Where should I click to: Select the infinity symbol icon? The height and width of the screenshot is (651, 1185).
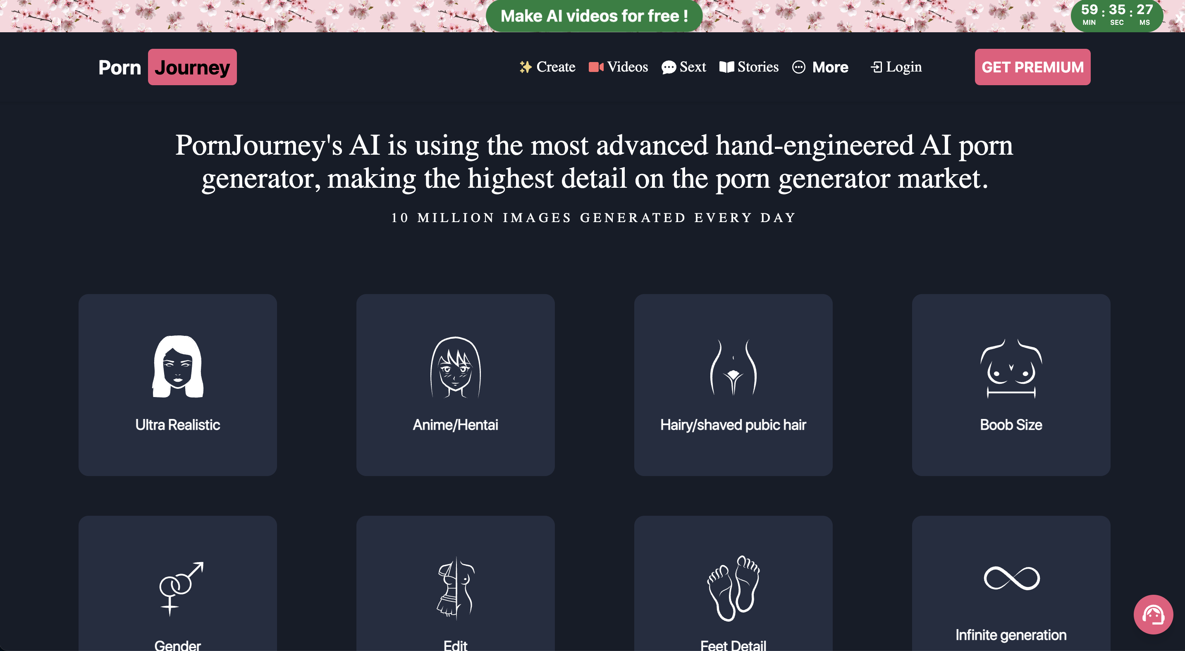(1011, 578)
